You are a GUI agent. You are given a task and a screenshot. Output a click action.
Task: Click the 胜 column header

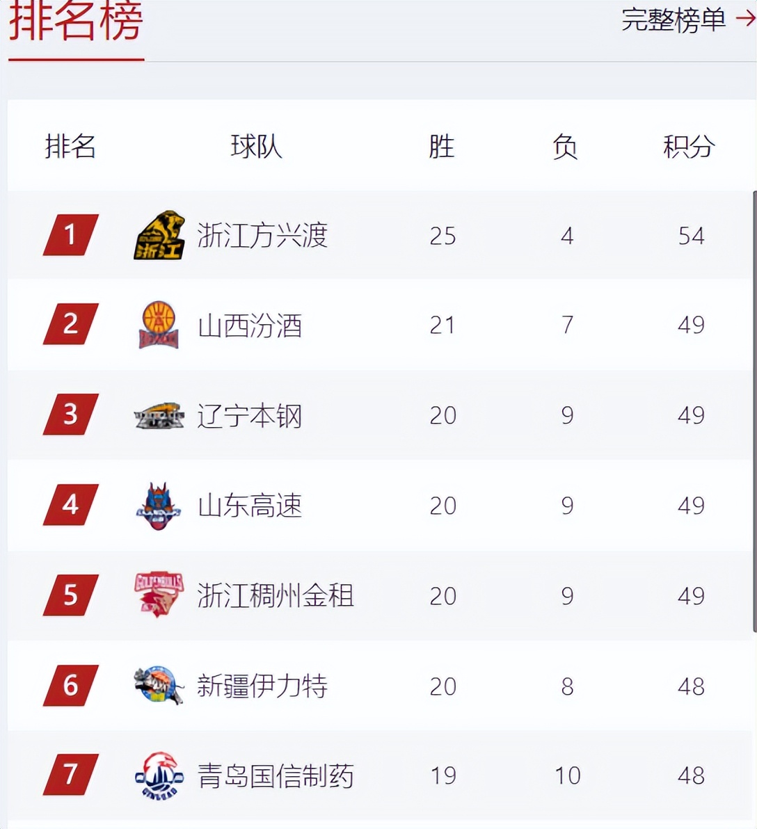(442, 147)
